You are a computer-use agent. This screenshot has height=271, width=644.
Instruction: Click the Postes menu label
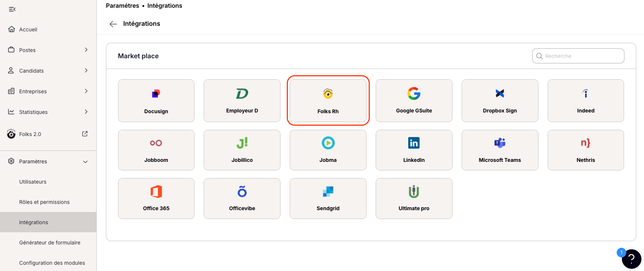pos(27,50)
